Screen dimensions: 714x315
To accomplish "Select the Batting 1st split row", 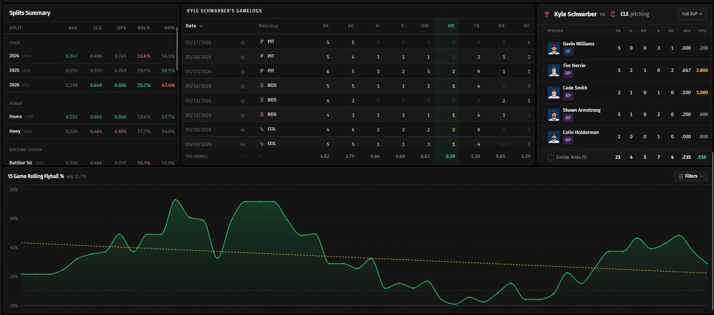I will (x=92, y=162).
